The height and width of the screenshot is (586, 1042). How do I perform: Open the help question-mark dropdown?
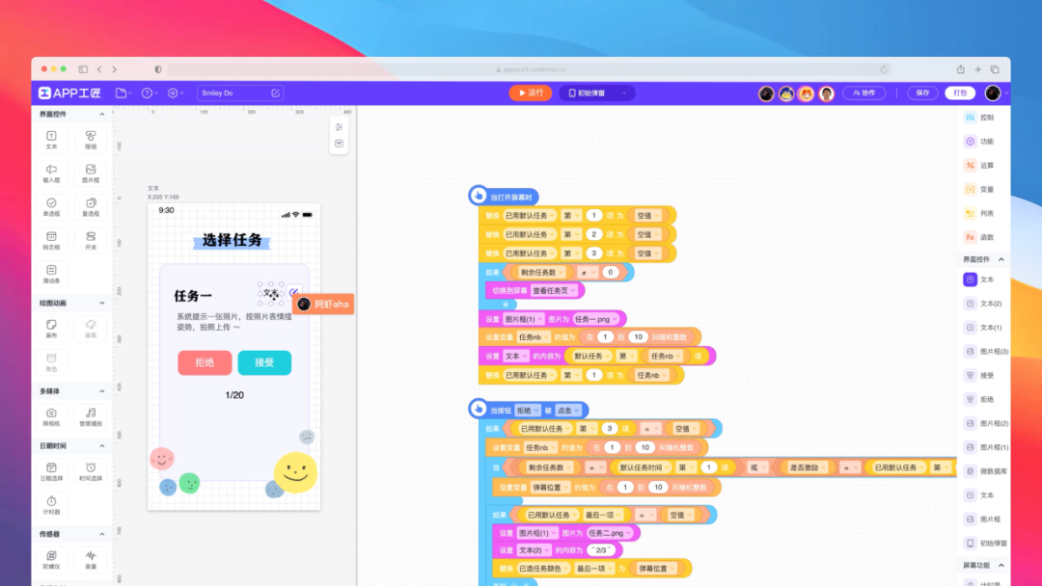(150, 93)
